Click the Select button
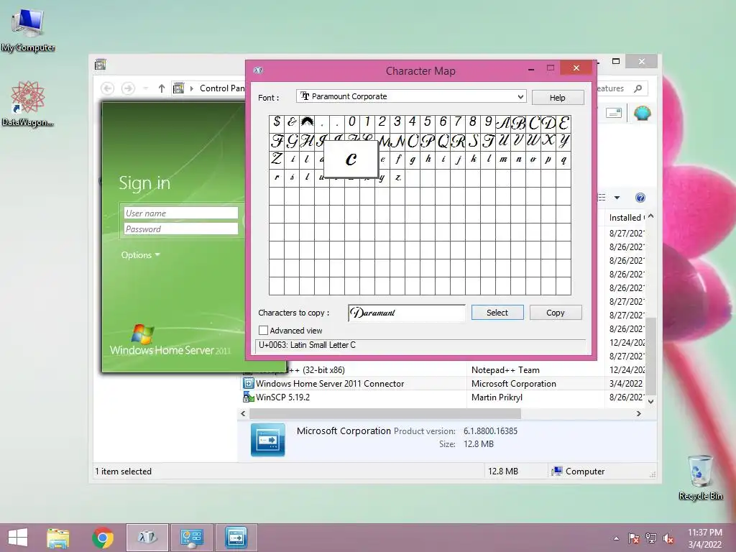The image size is (736, 552). pos(497,313)
